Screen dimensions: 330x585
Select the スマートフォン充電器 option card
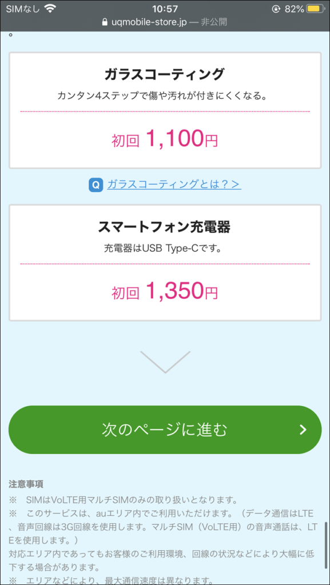coord(165,263)
